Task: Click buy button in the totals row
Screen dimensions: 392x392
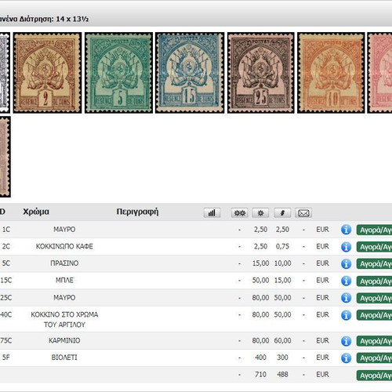Action: pos(374,376)
